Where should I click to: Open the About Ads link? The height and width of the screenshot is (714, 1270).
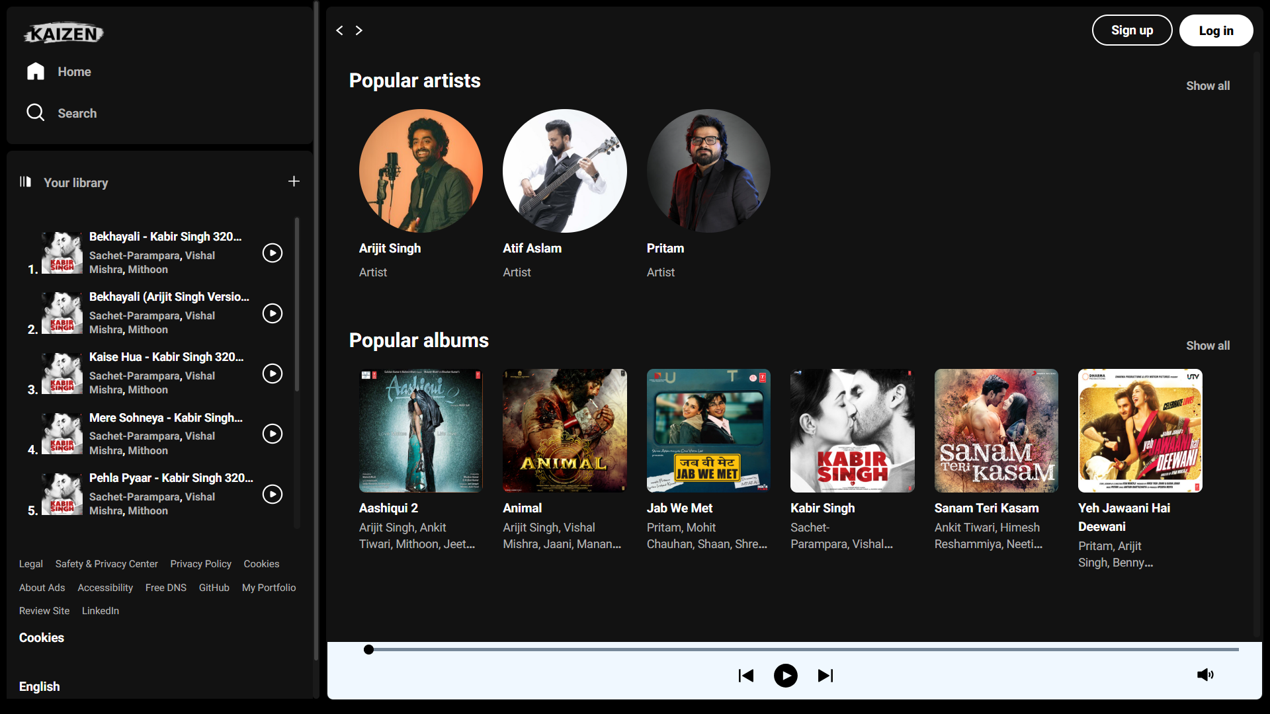click(42, 588)
